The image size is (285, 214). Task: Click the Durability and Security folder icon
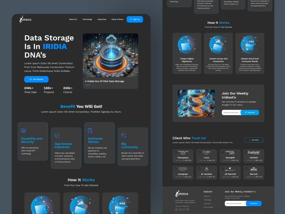(24, 131)
